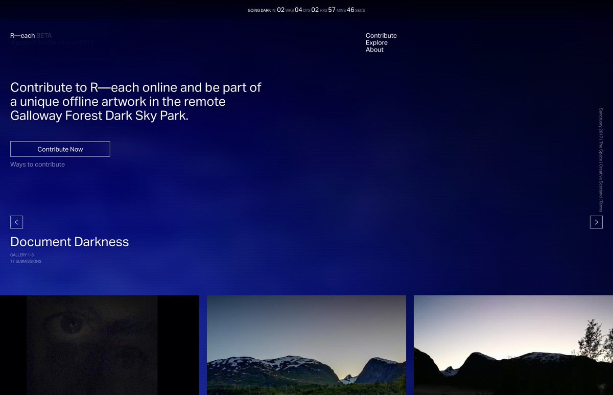Go to next gallery with right arrow

[596, 222]
